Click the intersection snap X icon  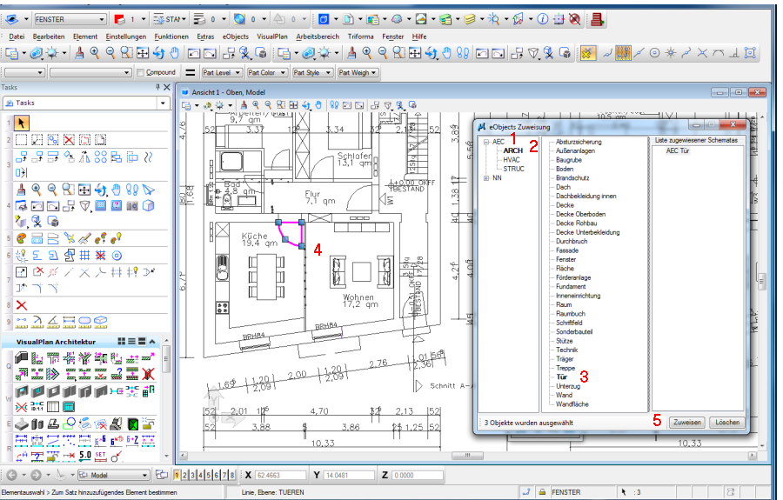(x=703, y=53)
